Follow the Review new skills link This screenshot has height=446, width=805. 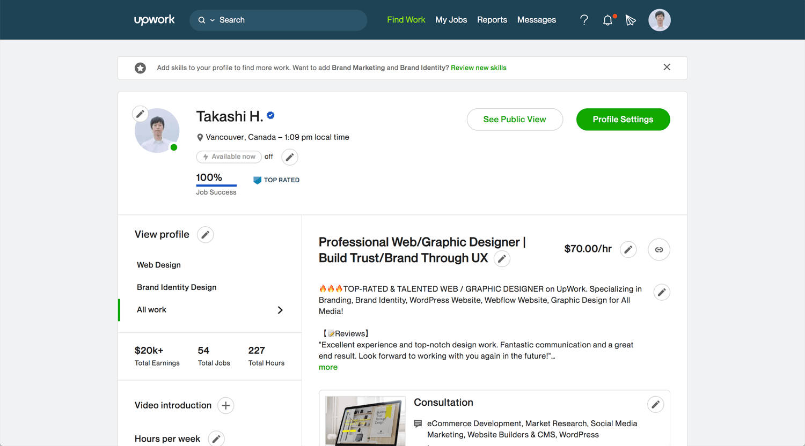point(479,68)
